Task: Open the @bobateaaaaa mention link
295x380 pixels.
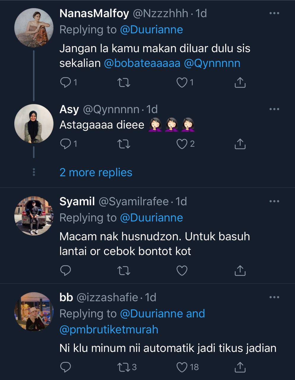Action: [142, 63]
